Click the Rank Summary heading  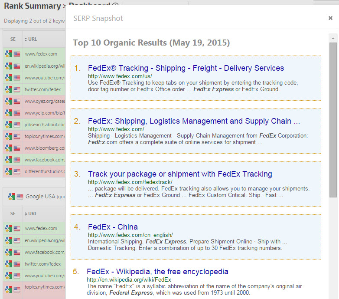pos(33,6)
